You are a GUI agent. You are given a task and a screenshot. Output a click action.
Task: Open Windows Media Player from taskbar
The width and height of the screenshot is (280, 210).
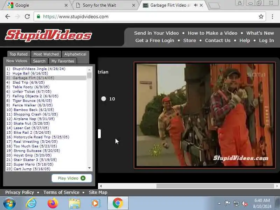coord(96,203)
